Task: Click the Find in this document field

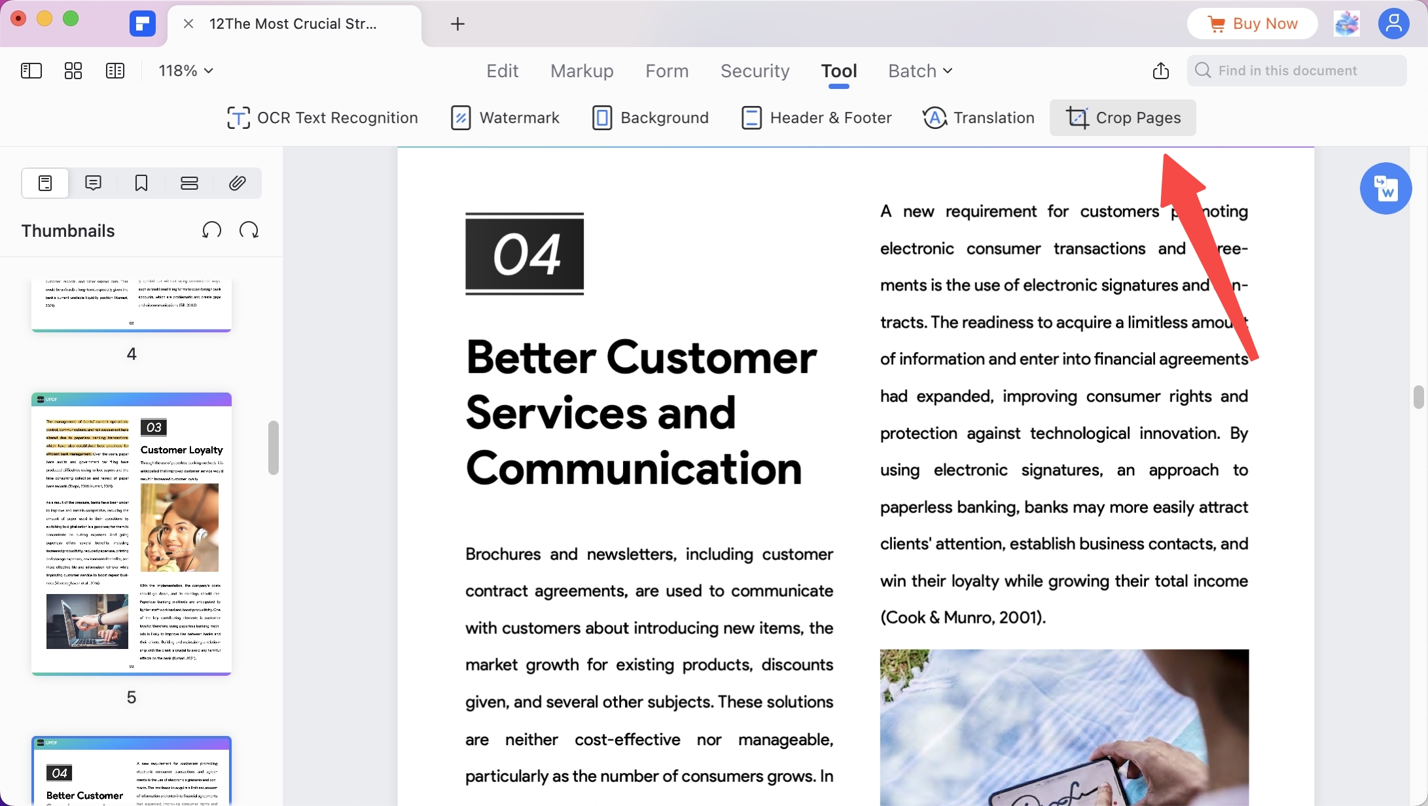Action: point(1296,71)
